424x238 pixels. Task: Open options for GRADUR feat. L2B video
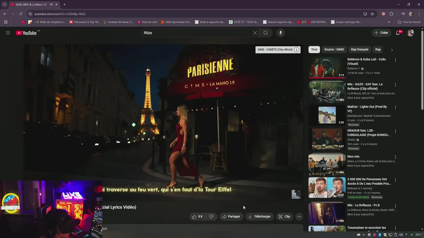click(395, 131)
